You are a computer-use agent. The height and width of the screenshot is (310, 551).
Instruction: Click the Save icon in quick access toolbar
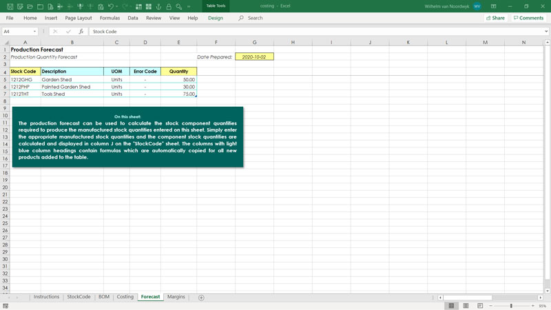click(x=10, y=6)
